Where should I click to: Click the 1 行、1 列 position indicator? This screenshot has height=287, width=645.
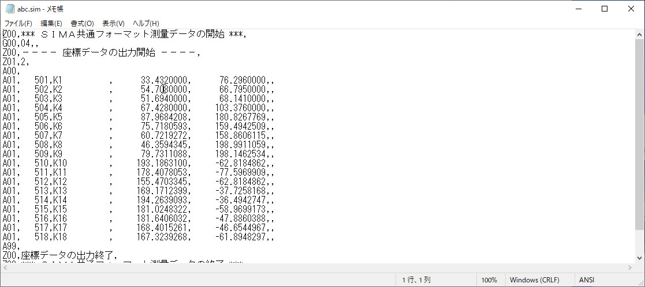click(416, 280)
